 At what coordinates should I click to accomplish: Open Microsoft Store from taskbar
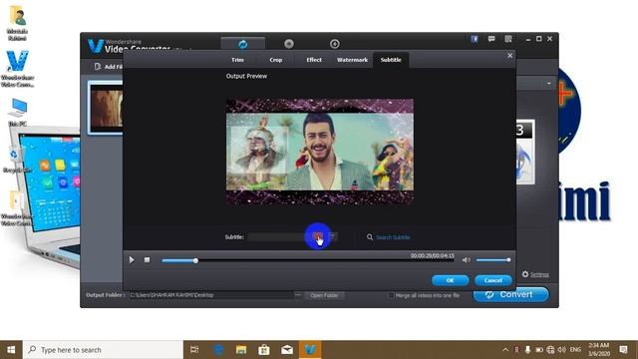pyautogui.click(x=264, y=350)
